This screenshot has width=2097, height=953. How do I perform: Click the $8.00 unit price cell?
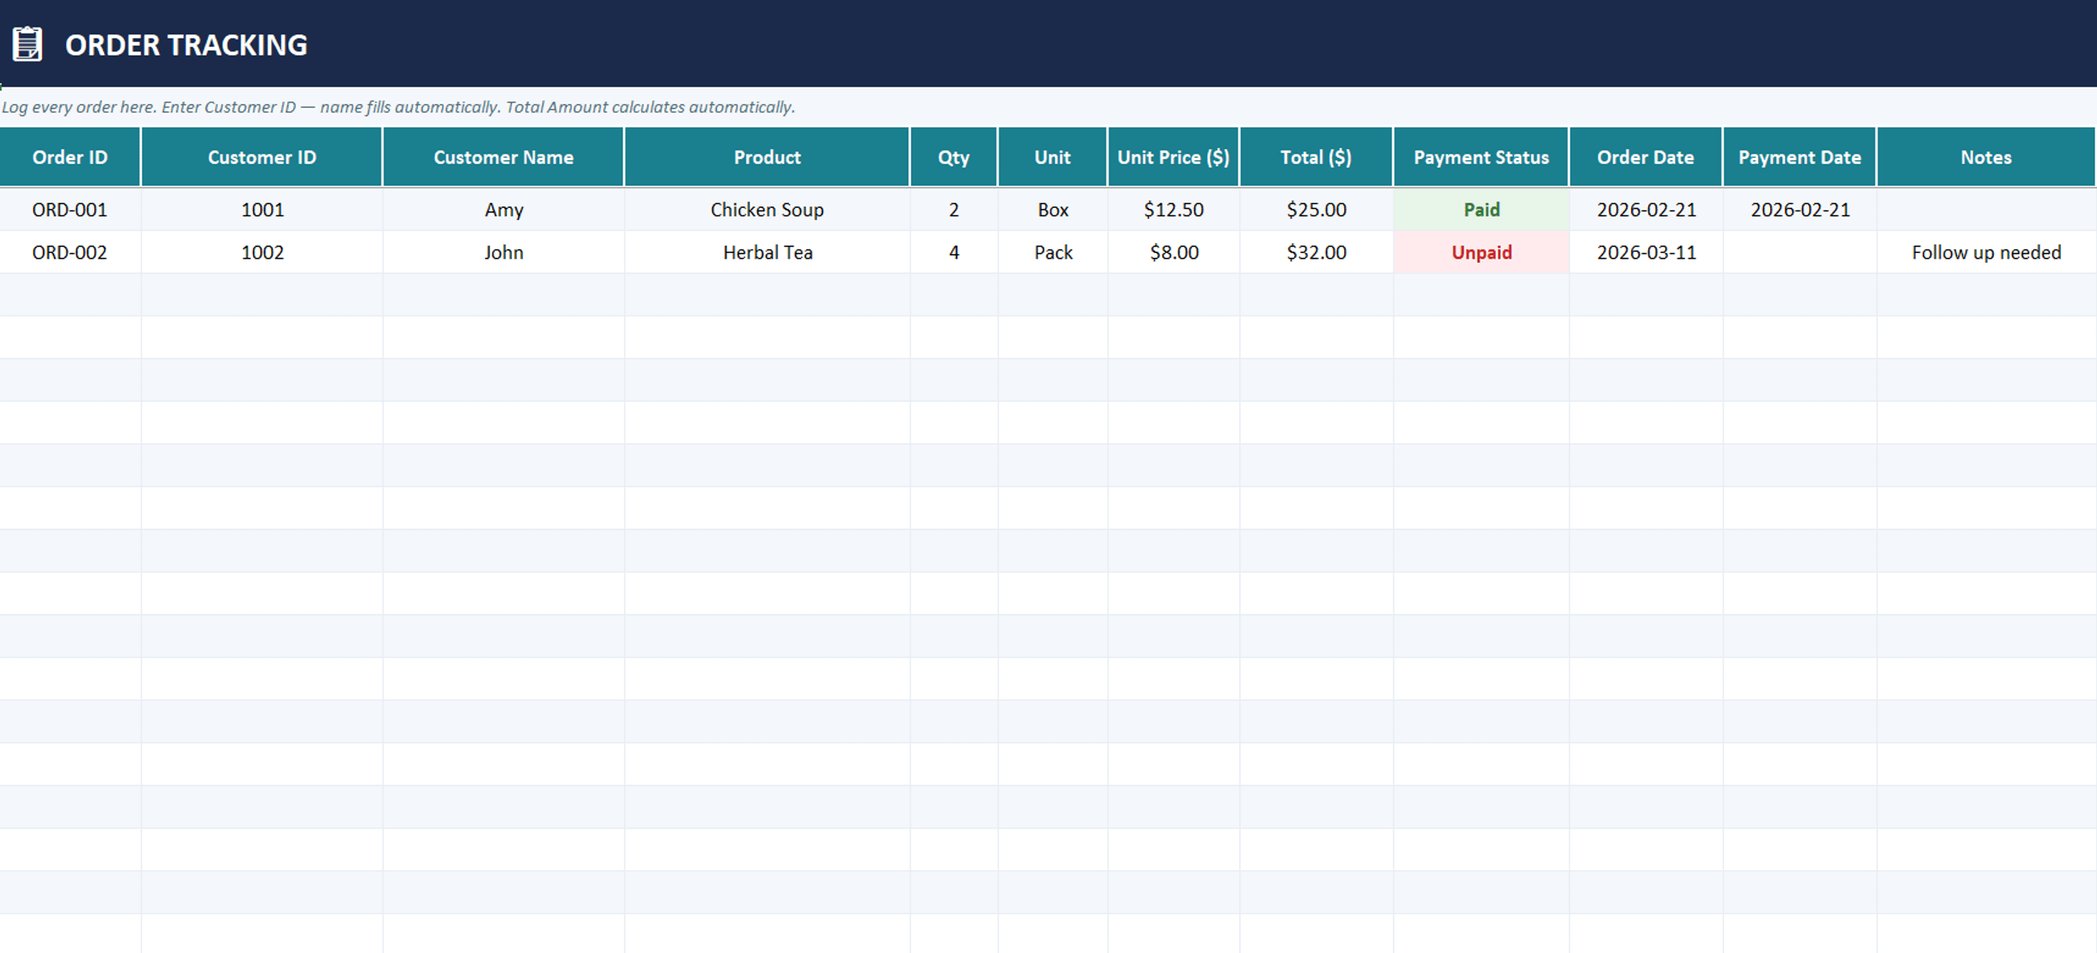pos(1174,252)
